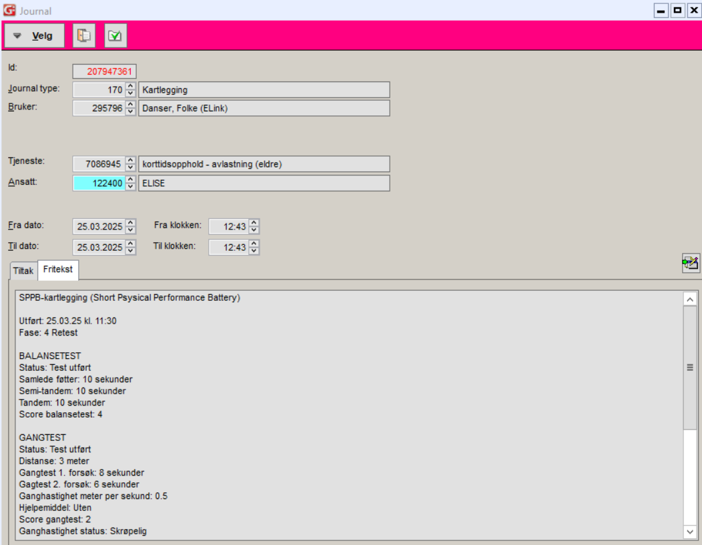Adjust the Til dato stepper
702x545 pixels.
(x=131, y=247)
